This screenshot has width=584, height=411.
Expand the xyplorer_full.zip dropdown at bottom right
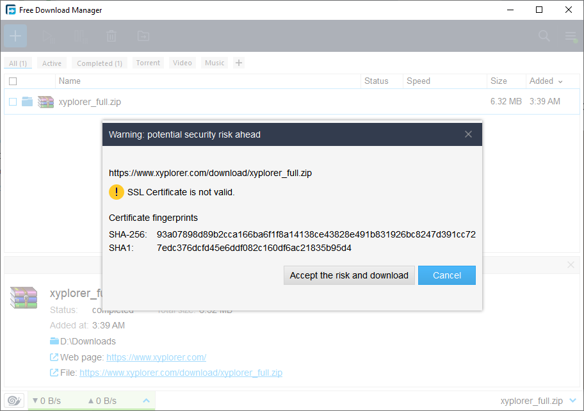(573, 401)
